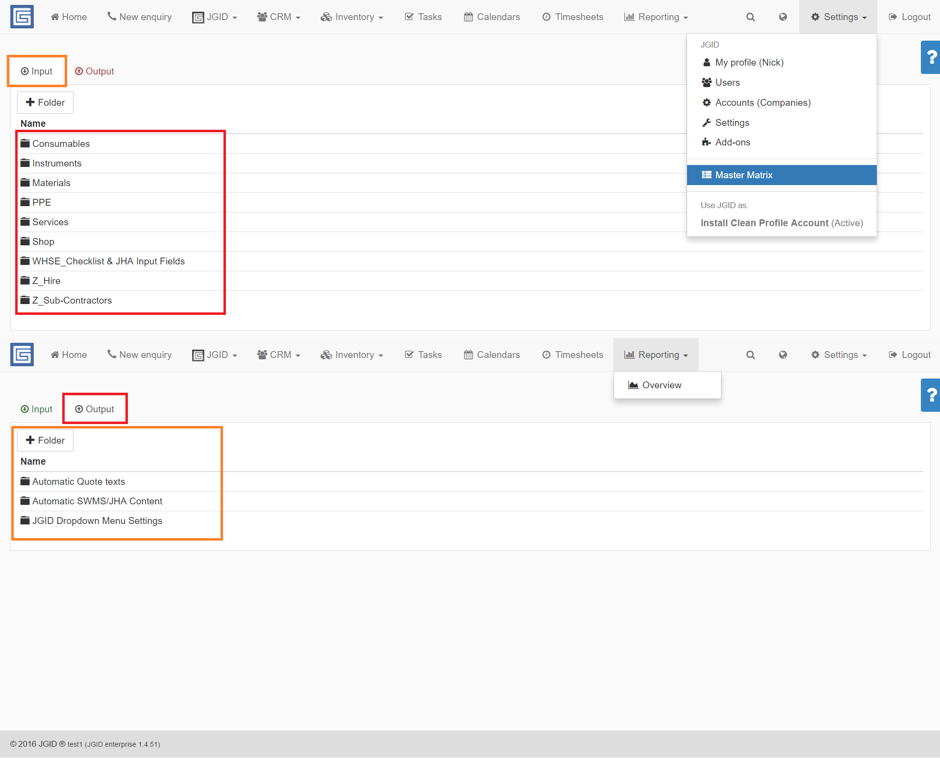Expand CRM dropdown in lower navbar
Viewport: 940px width, 758px height.
pos(279,355)
